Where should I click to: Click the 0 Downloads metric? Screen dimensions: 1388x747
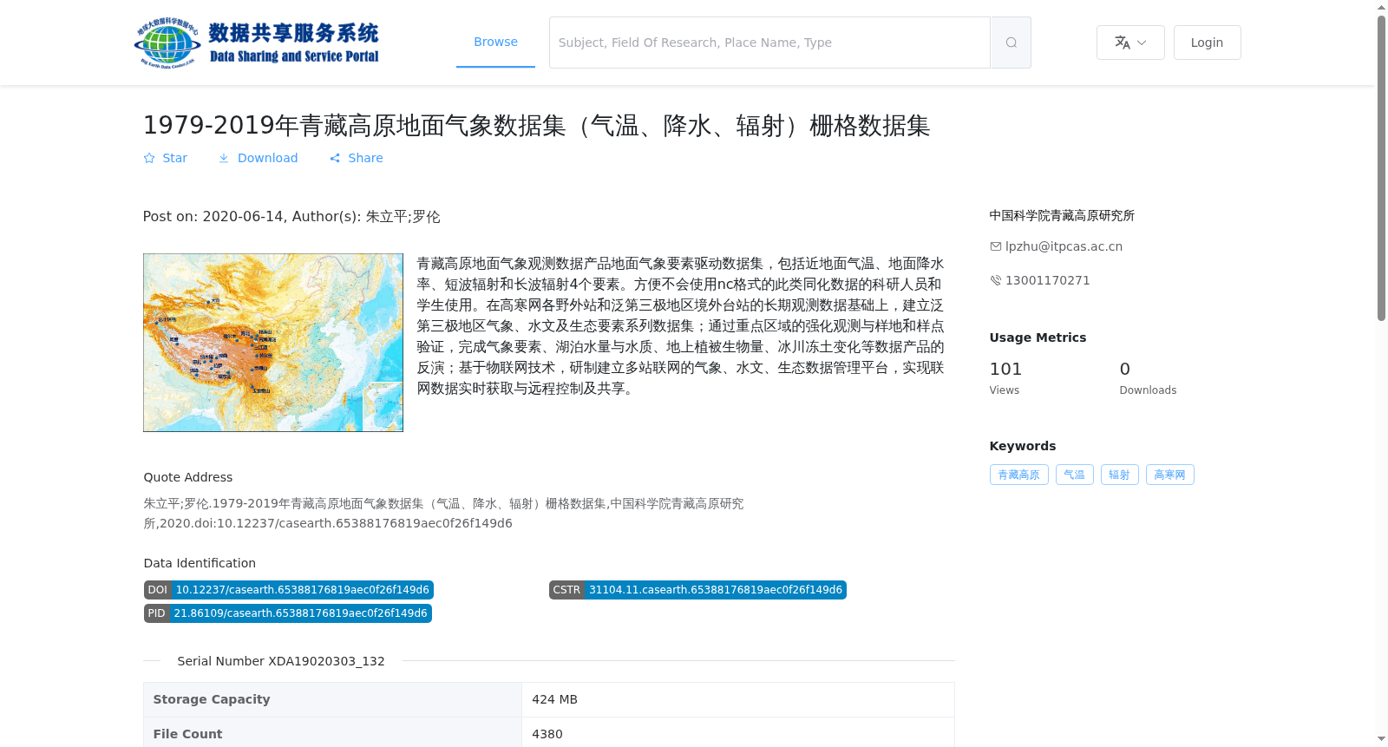pos(1148,377)
